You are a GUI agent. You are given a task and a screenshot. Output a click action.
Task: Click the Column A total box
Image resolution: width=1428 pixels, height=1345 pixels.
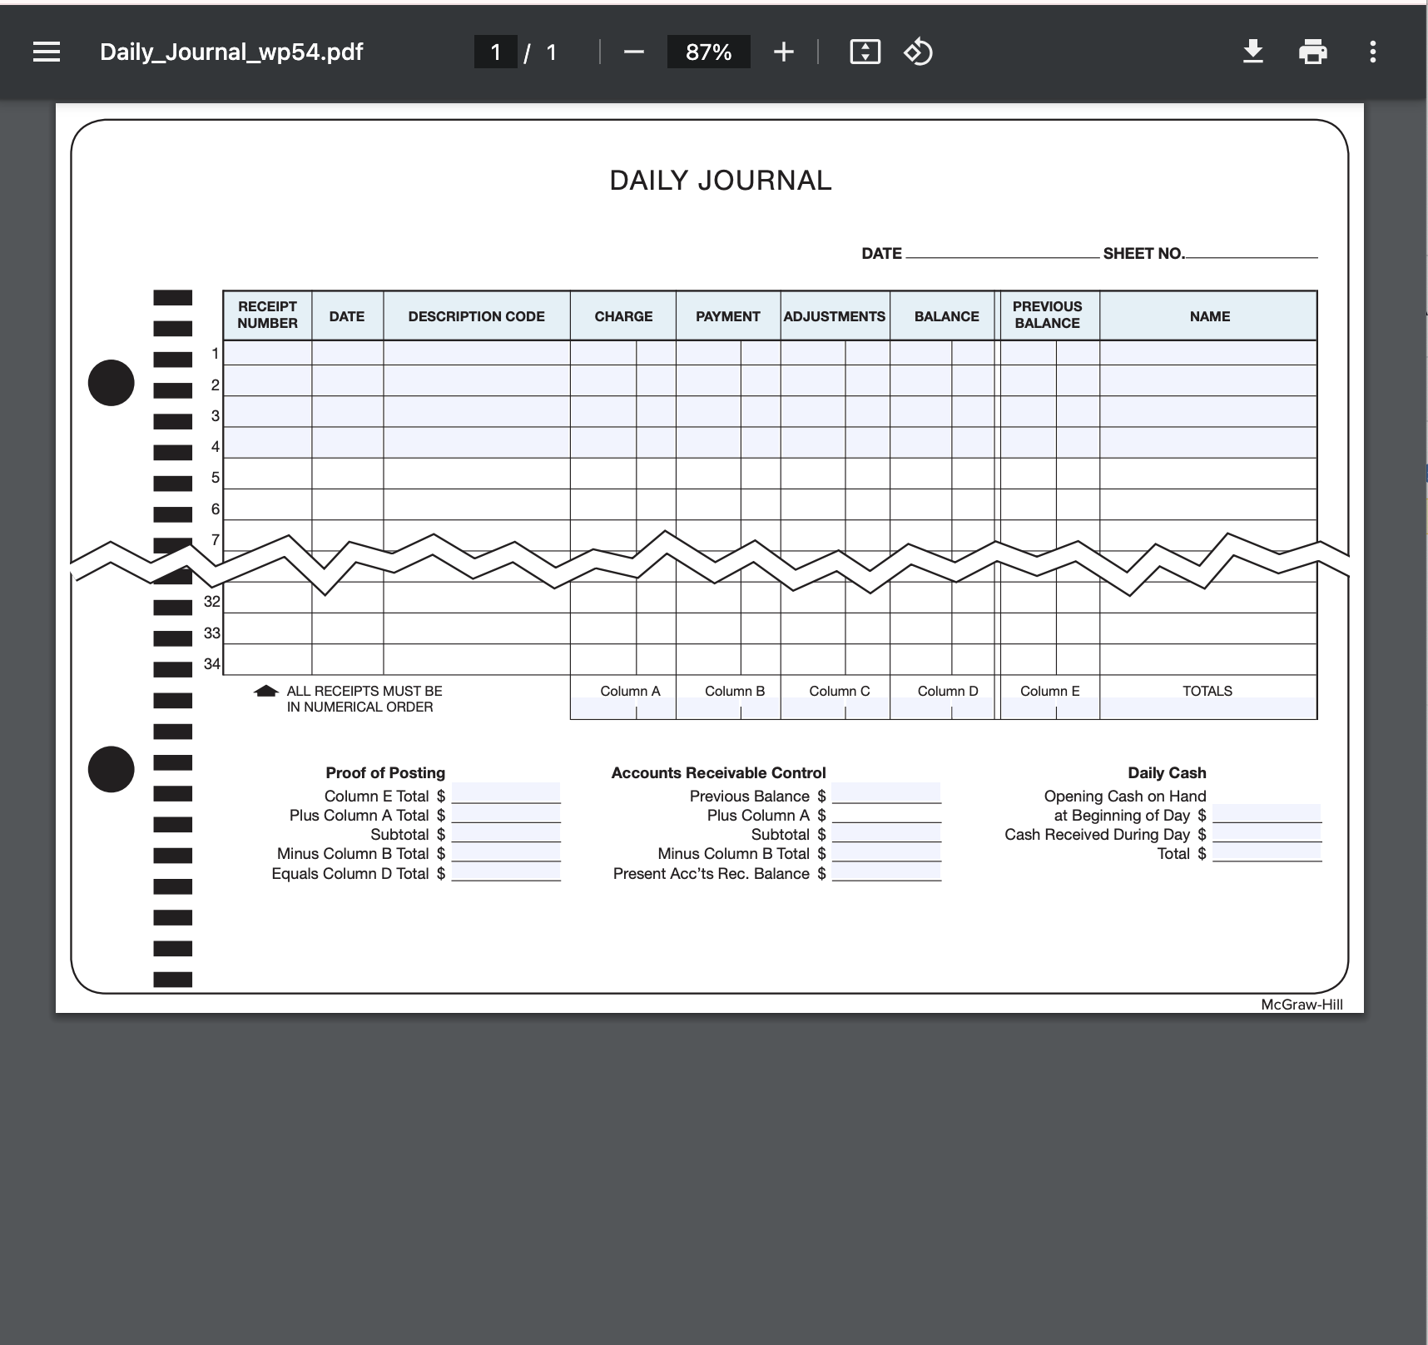click(x=623, y=708)
